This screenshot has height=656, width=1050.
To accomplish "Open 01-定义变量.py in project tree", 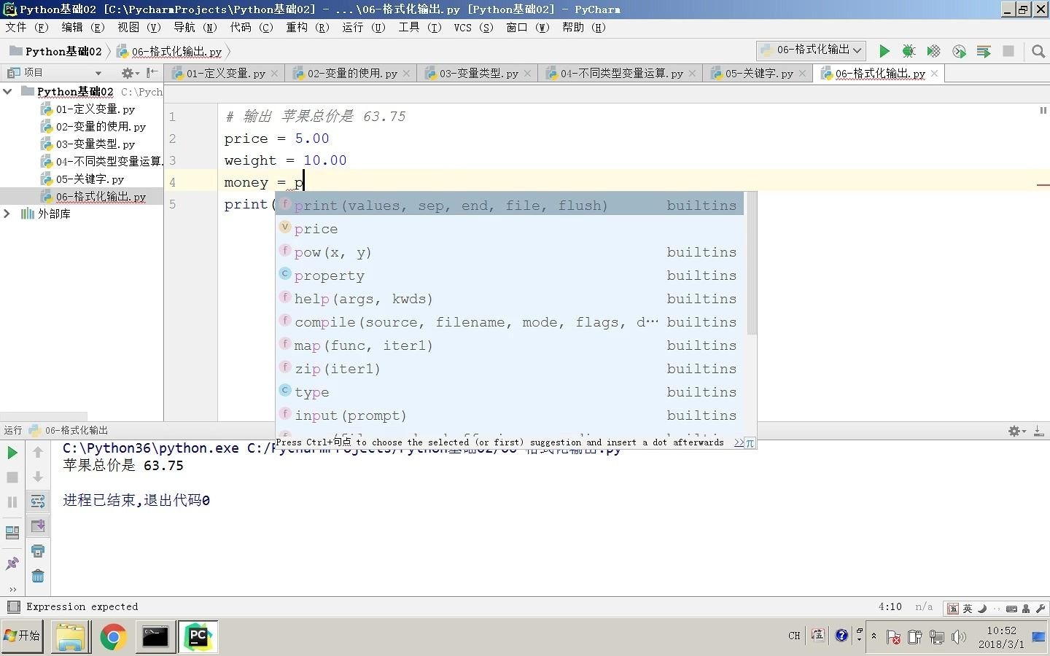I will tap(96, 109).
